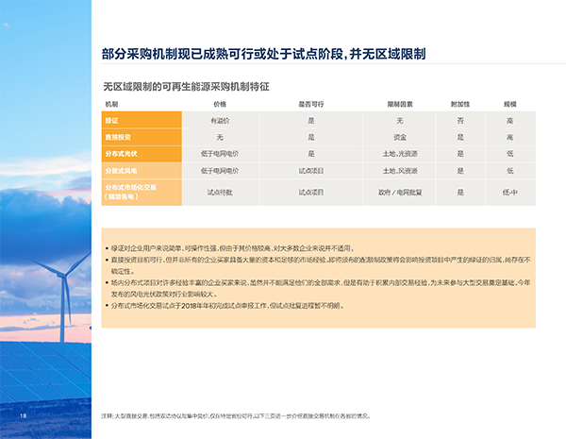The image size is (566, 439).
Task: Click the 附加性 '是' cell in 分布式市场化交易 row
Action: pyautogui.click(x=460, y=193)
